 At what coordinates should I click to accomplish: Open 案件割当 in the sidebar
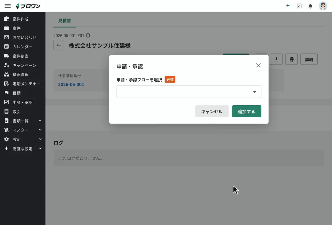tap(20, 56)
